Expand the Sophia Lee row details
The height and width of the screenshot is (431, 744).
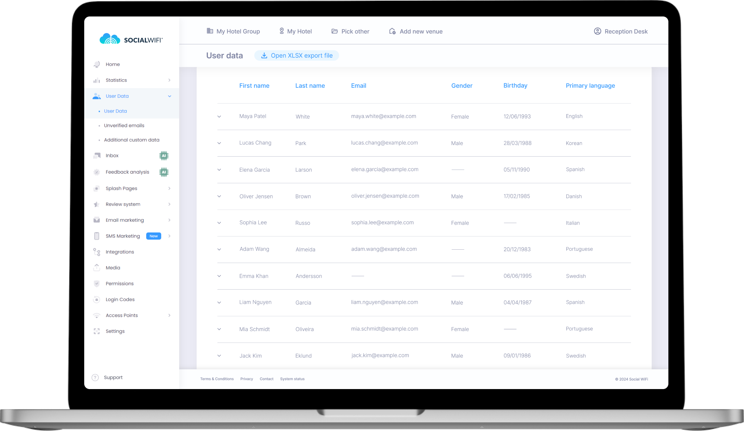coord(219,223)
